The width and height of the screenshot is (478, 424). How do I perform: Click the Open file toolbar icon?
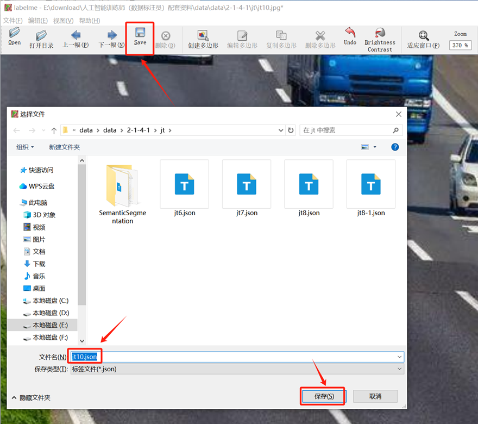tap(14, 32)
